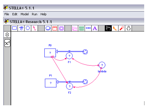Select the purple Space Compression tool
This screenshot has width=148, height=108.
(61, 28)
